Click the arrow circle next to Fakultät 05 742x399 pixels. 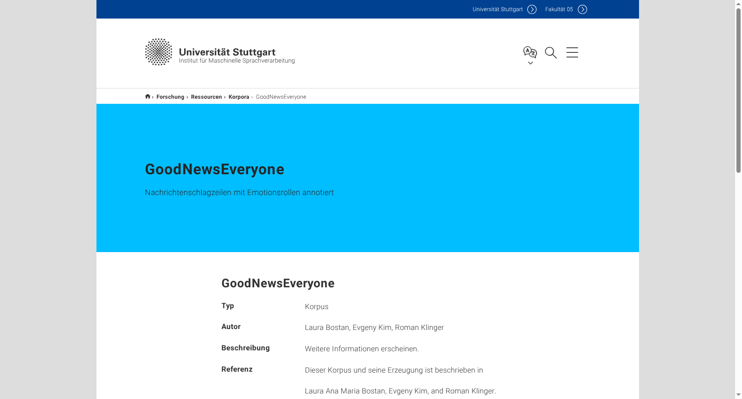point(582,9)
